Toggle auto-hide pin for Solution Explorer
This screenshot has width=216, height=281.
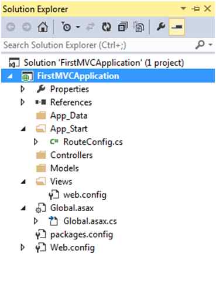click(196, 9)
